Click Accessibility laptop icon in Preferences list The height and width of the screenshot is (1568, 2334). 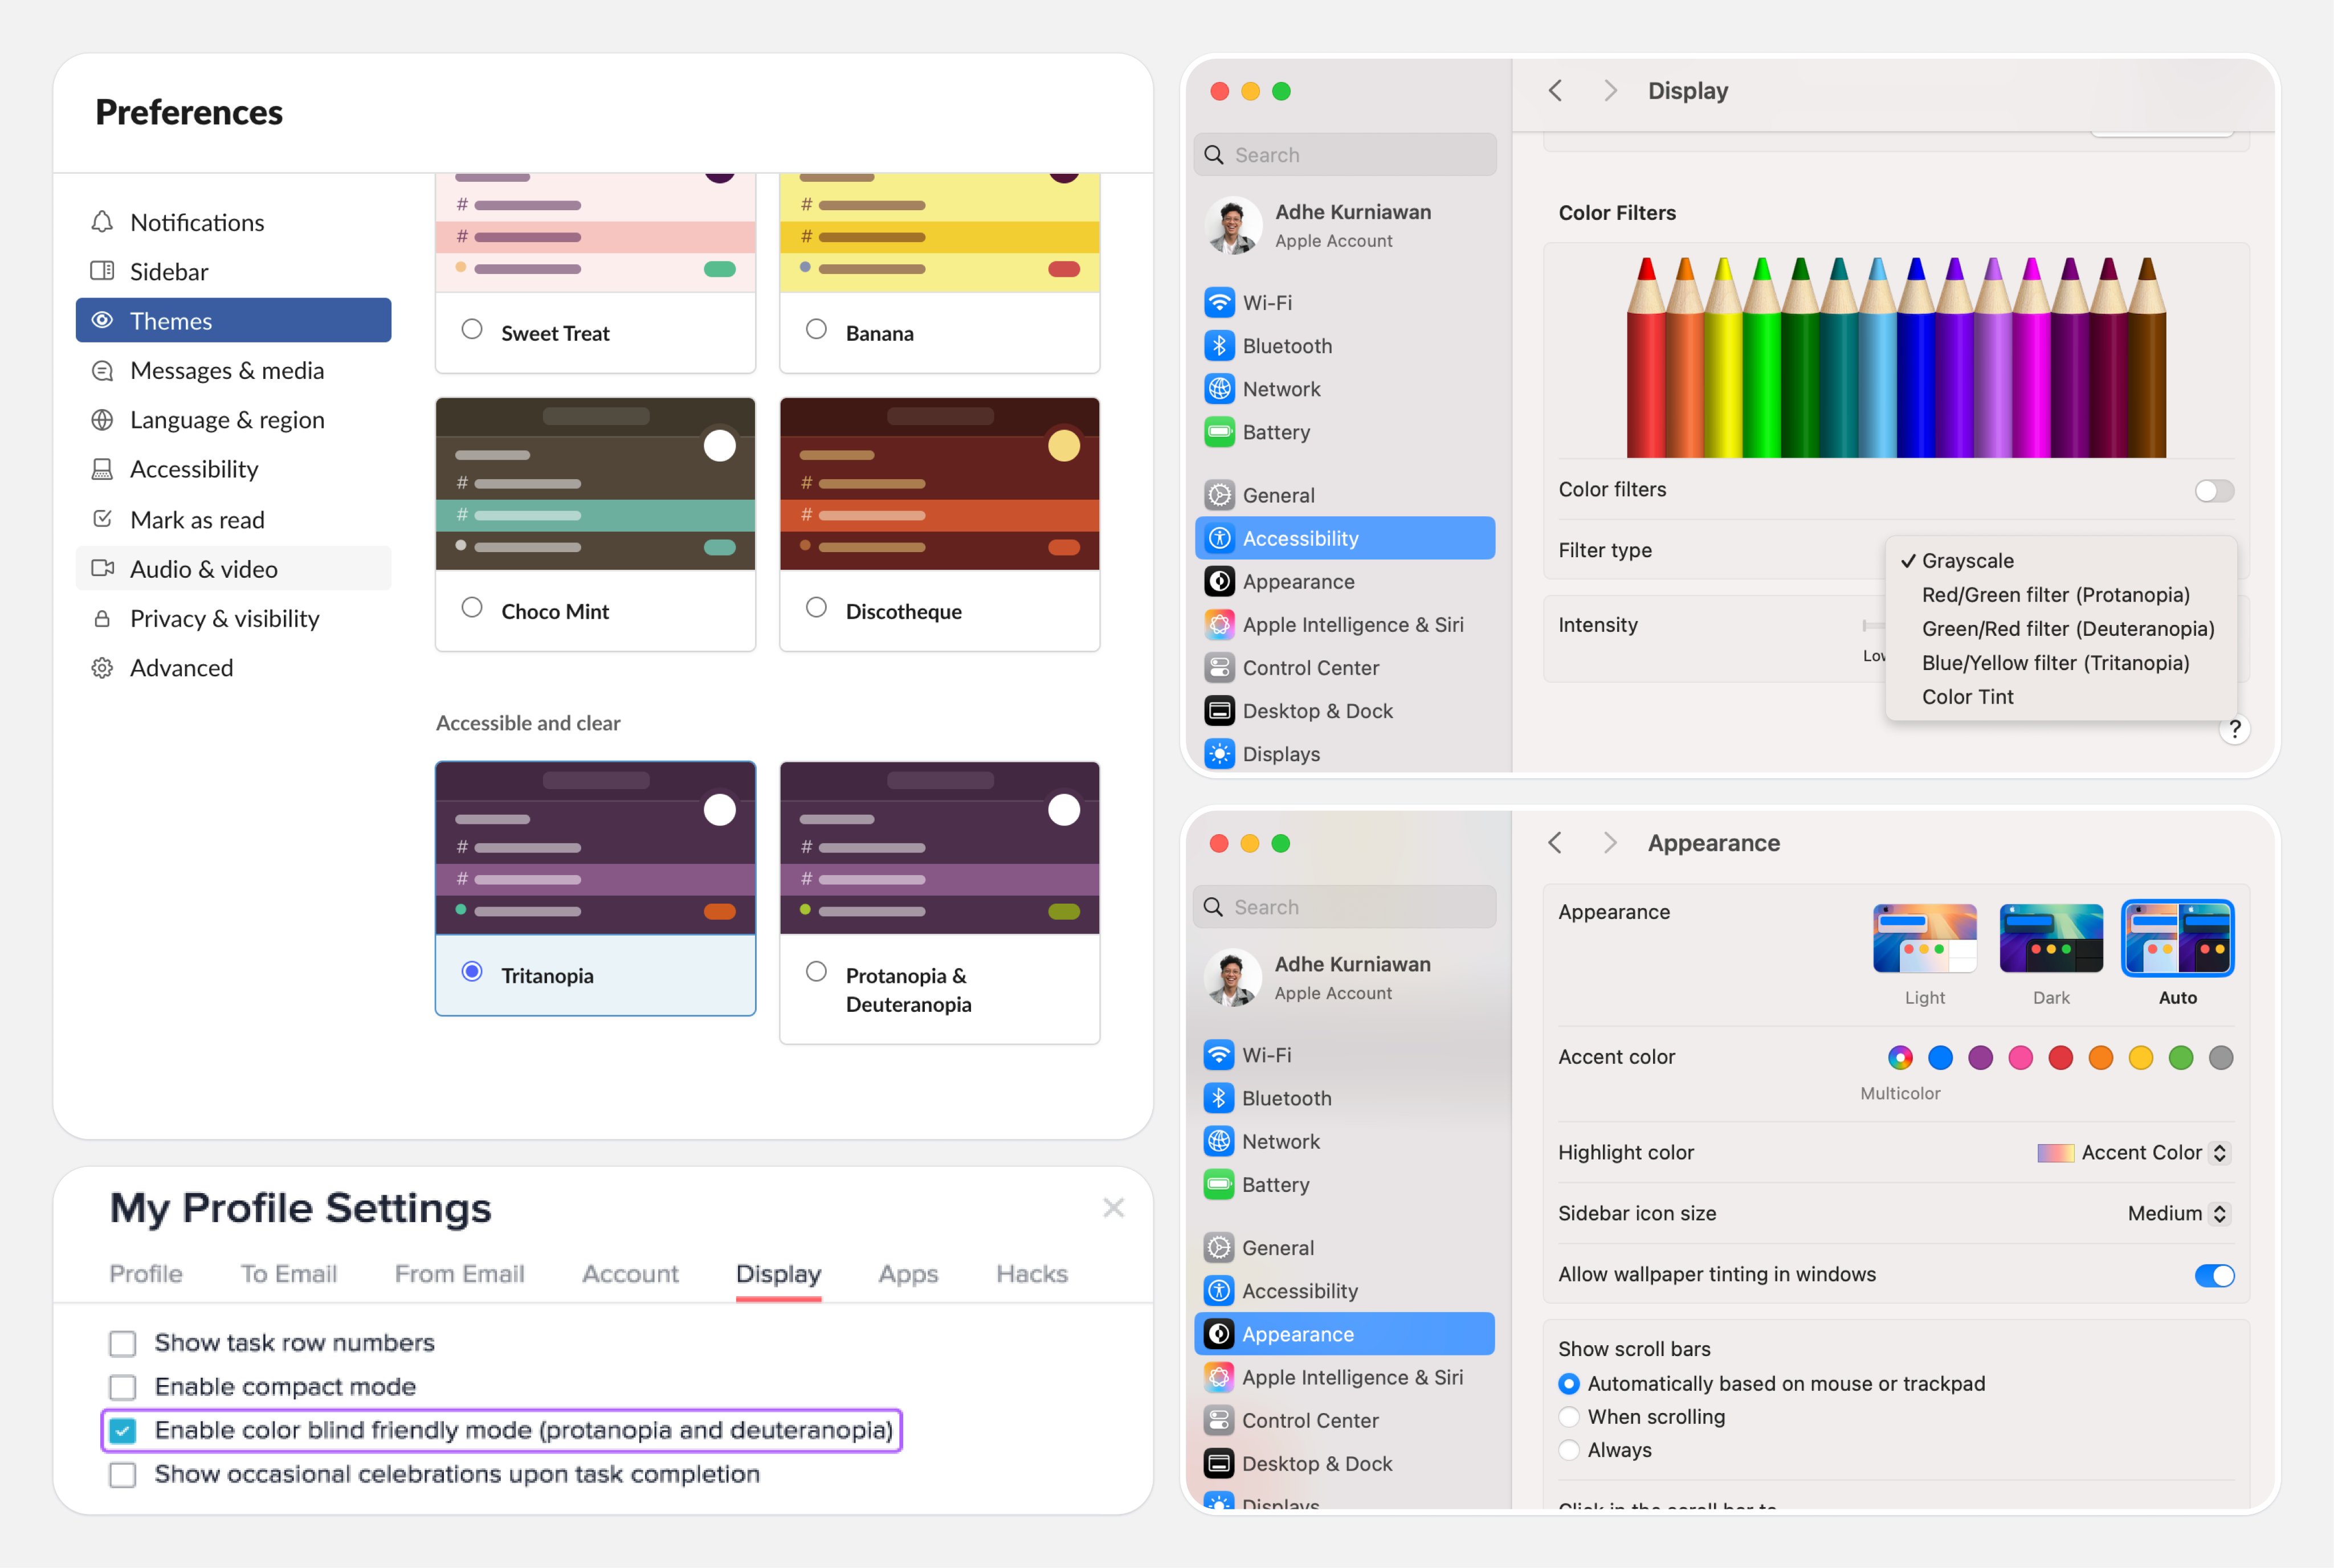coord(102,469)
